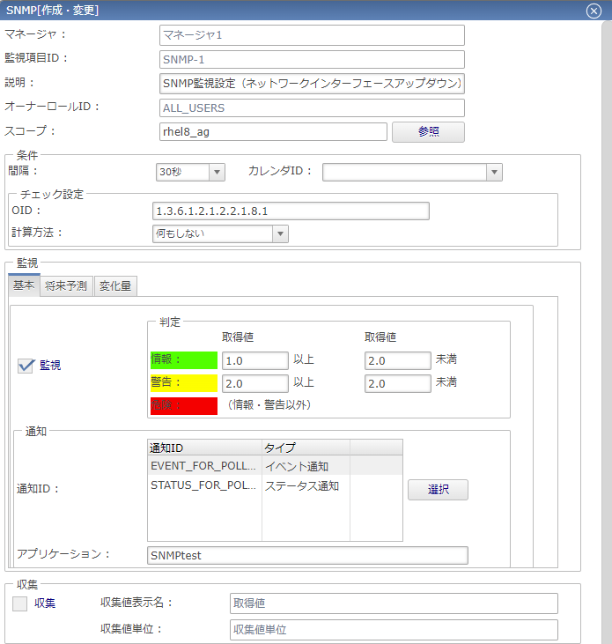This screenshot has height=644, width=612.
Task: Click the 説明 description input field
Action: [x=313, y=84]
